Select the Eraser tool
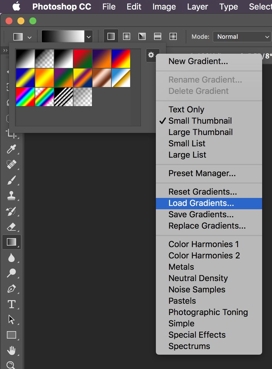The width and height of the screenshot is (272, 369). point(11,227)
